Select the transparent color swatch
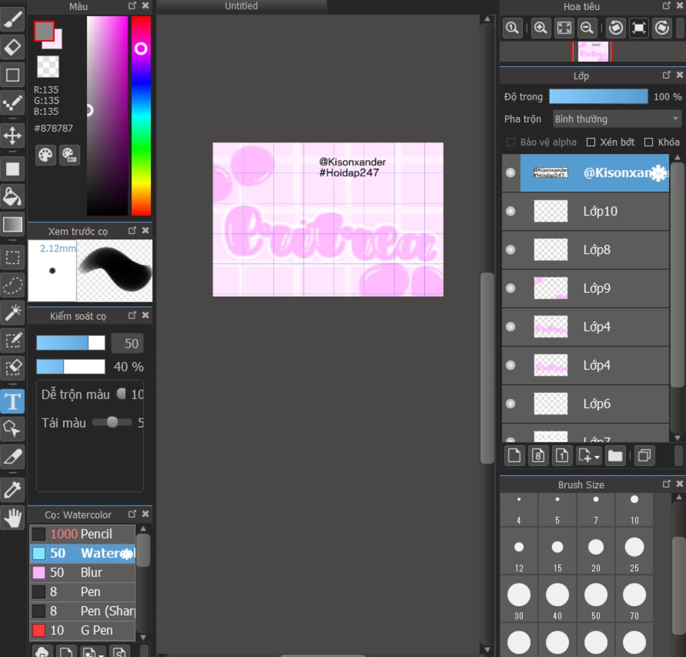The image size is (686, 657). coord(48,66)
